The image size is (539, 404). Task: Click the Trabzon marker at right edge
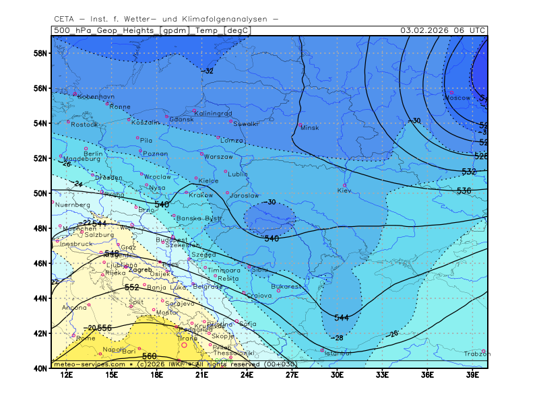(x=483, y=351)
